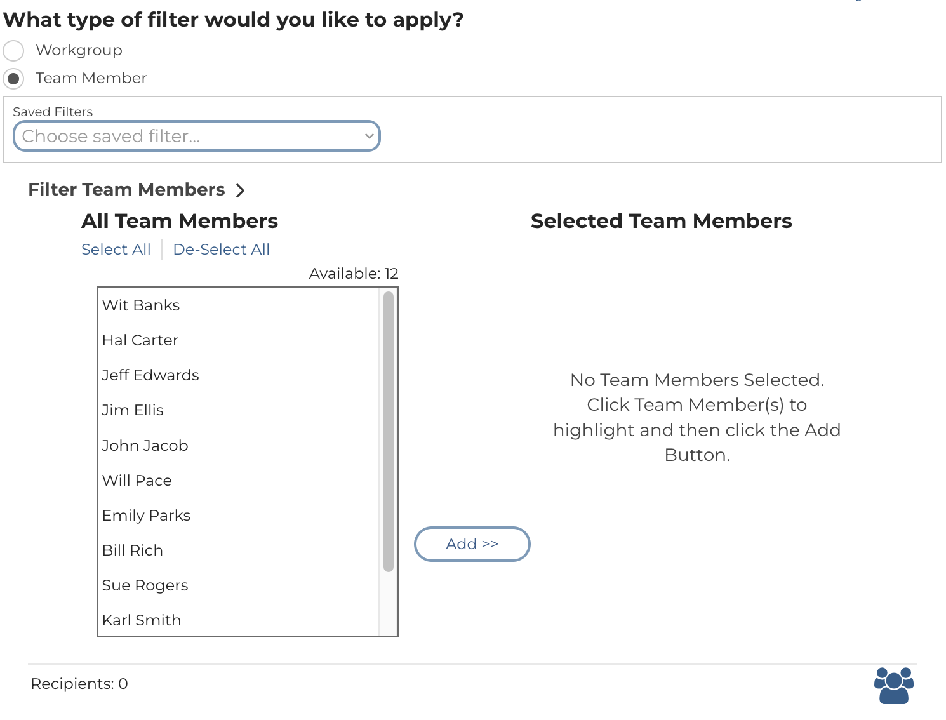The image size is (946, 720).
Task: Select John Jacob in the list
Action: (145, 446)
